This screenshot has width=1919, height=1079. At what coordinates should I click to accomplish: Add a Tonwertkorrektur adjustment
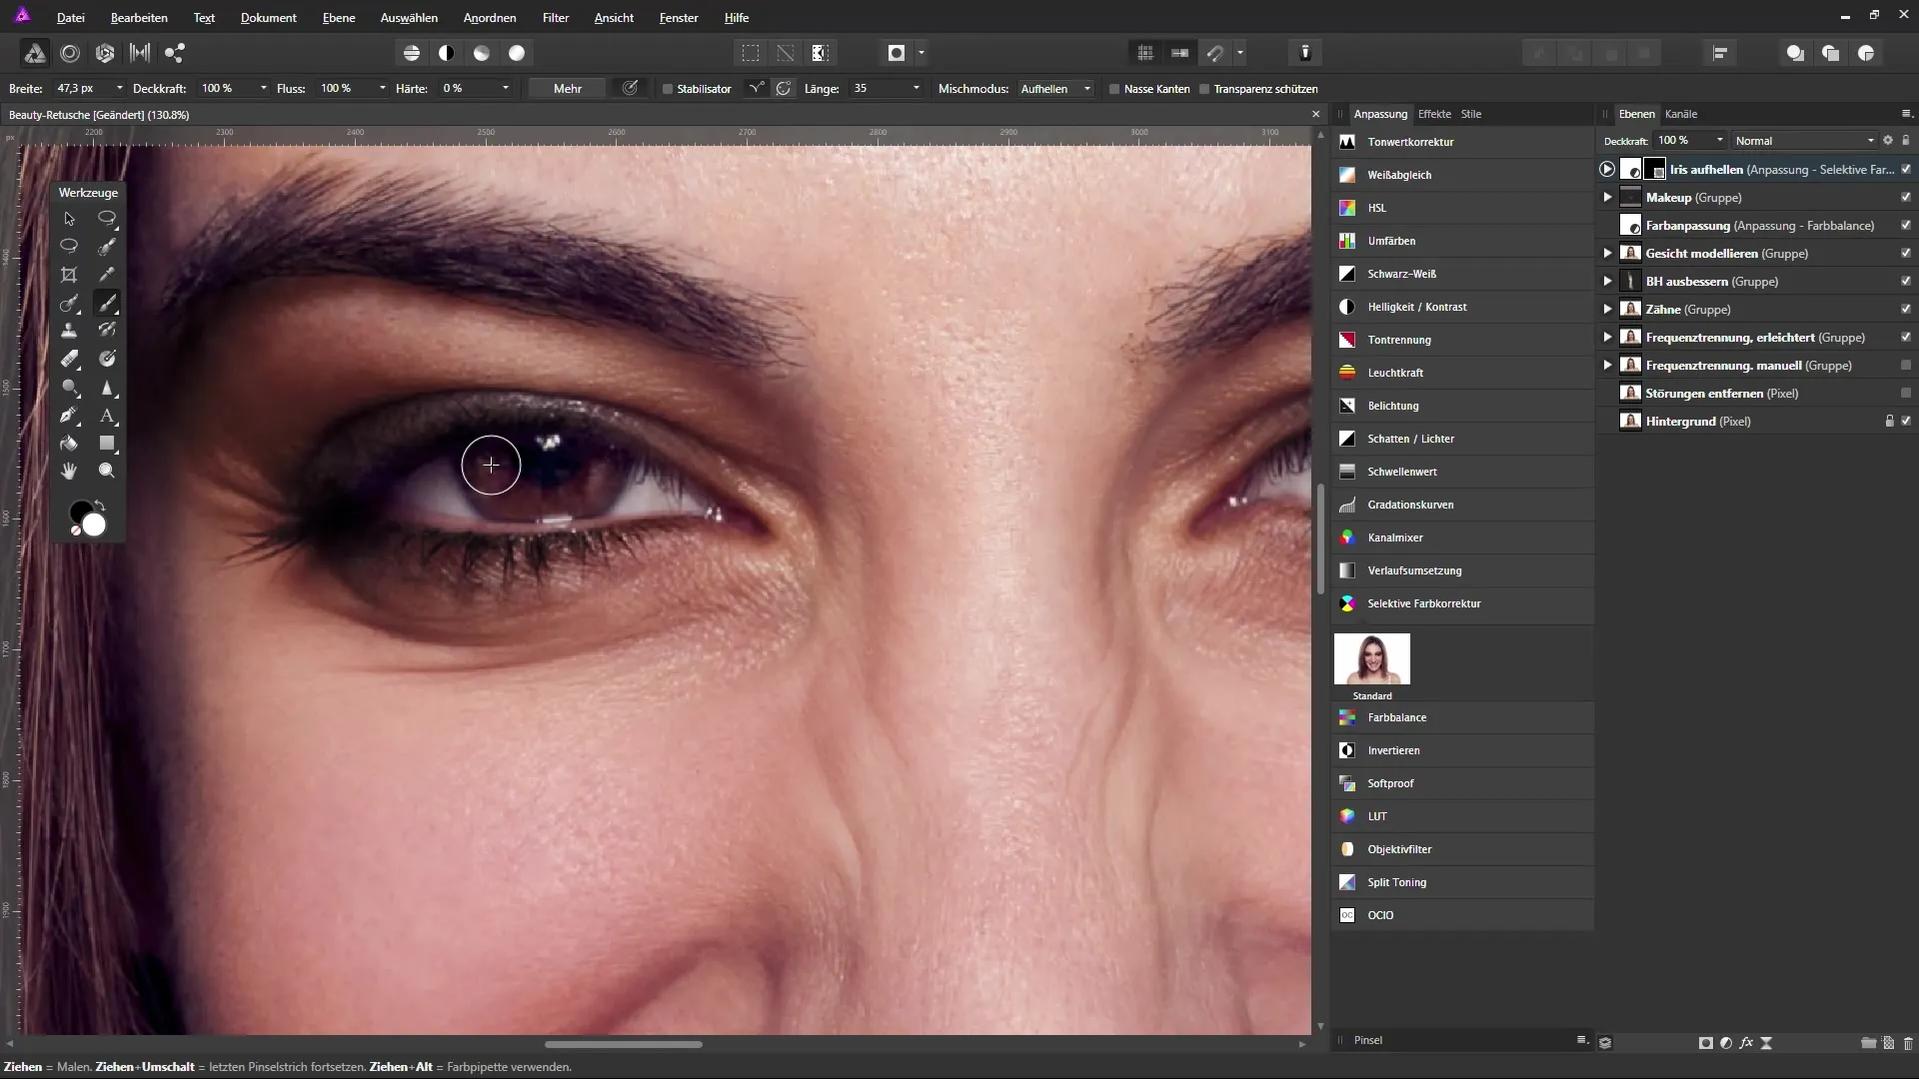(x=1463, y=142)
